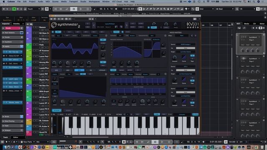Viewport: 267px width, 150px height.
Task: Open grid type Beat dropdown
Action: pos(225,9)
